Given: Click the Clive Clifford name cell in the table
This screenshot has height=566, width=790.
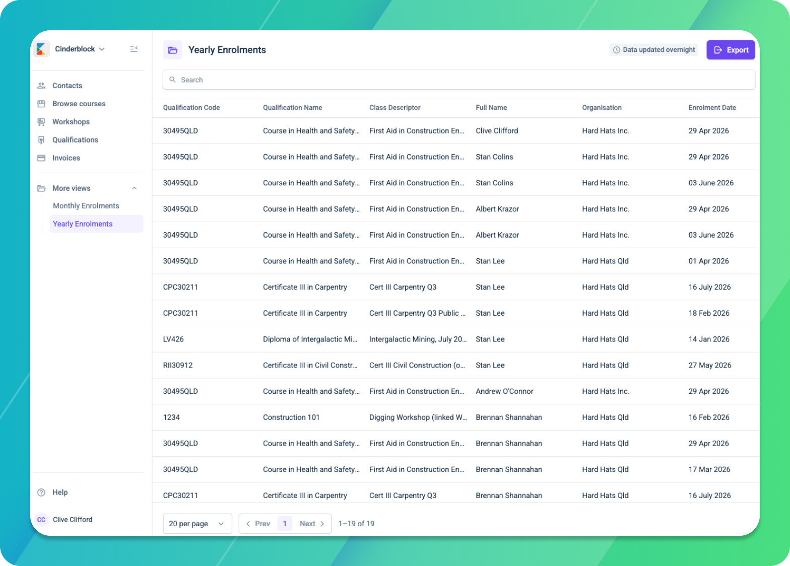Looking at the screenshot, I should point(497,131).
